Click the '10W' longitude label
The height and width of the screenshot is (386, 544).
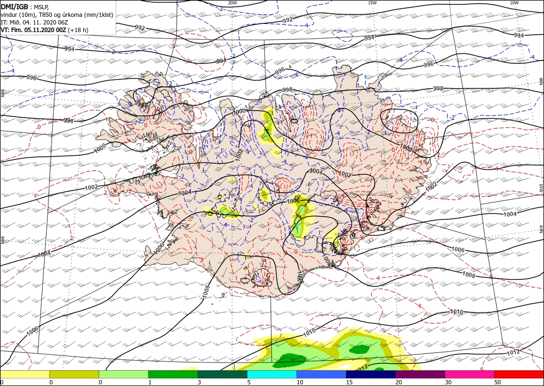point(514,2)
